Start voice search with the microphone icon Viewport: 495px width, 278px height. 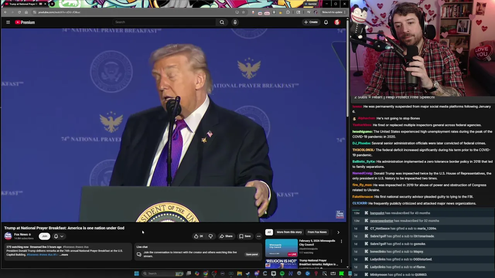tap(235, 22)
